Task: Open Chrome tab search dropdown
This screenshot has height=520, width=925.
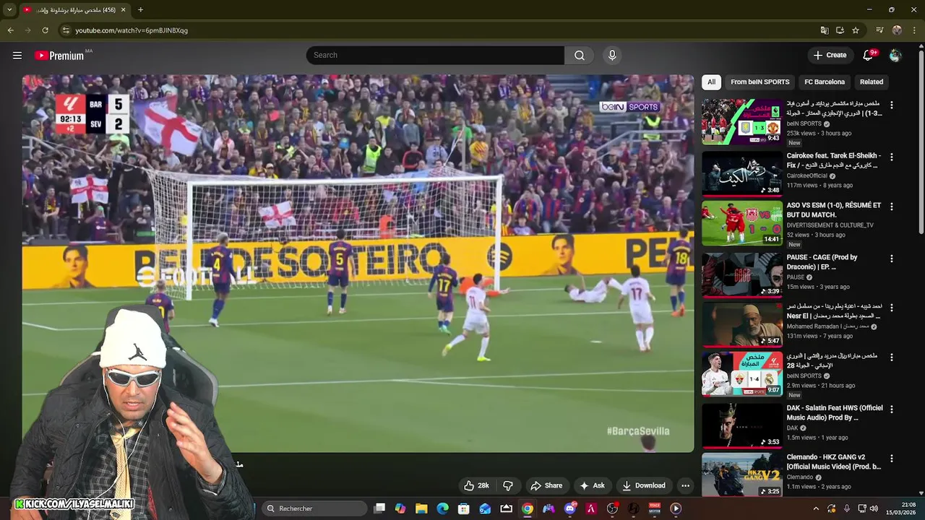Action: point(9,10)
